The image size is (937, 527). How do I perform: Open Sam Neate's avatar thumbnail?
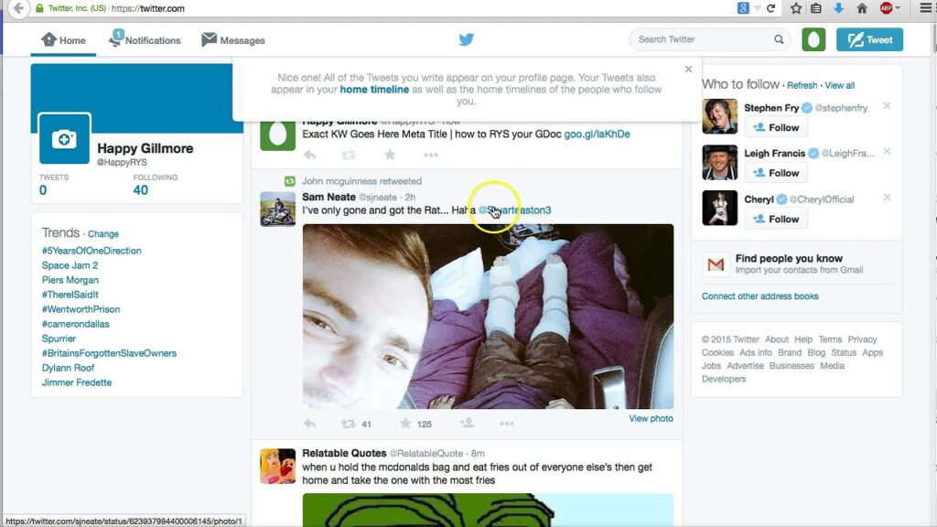pos(278,209)
